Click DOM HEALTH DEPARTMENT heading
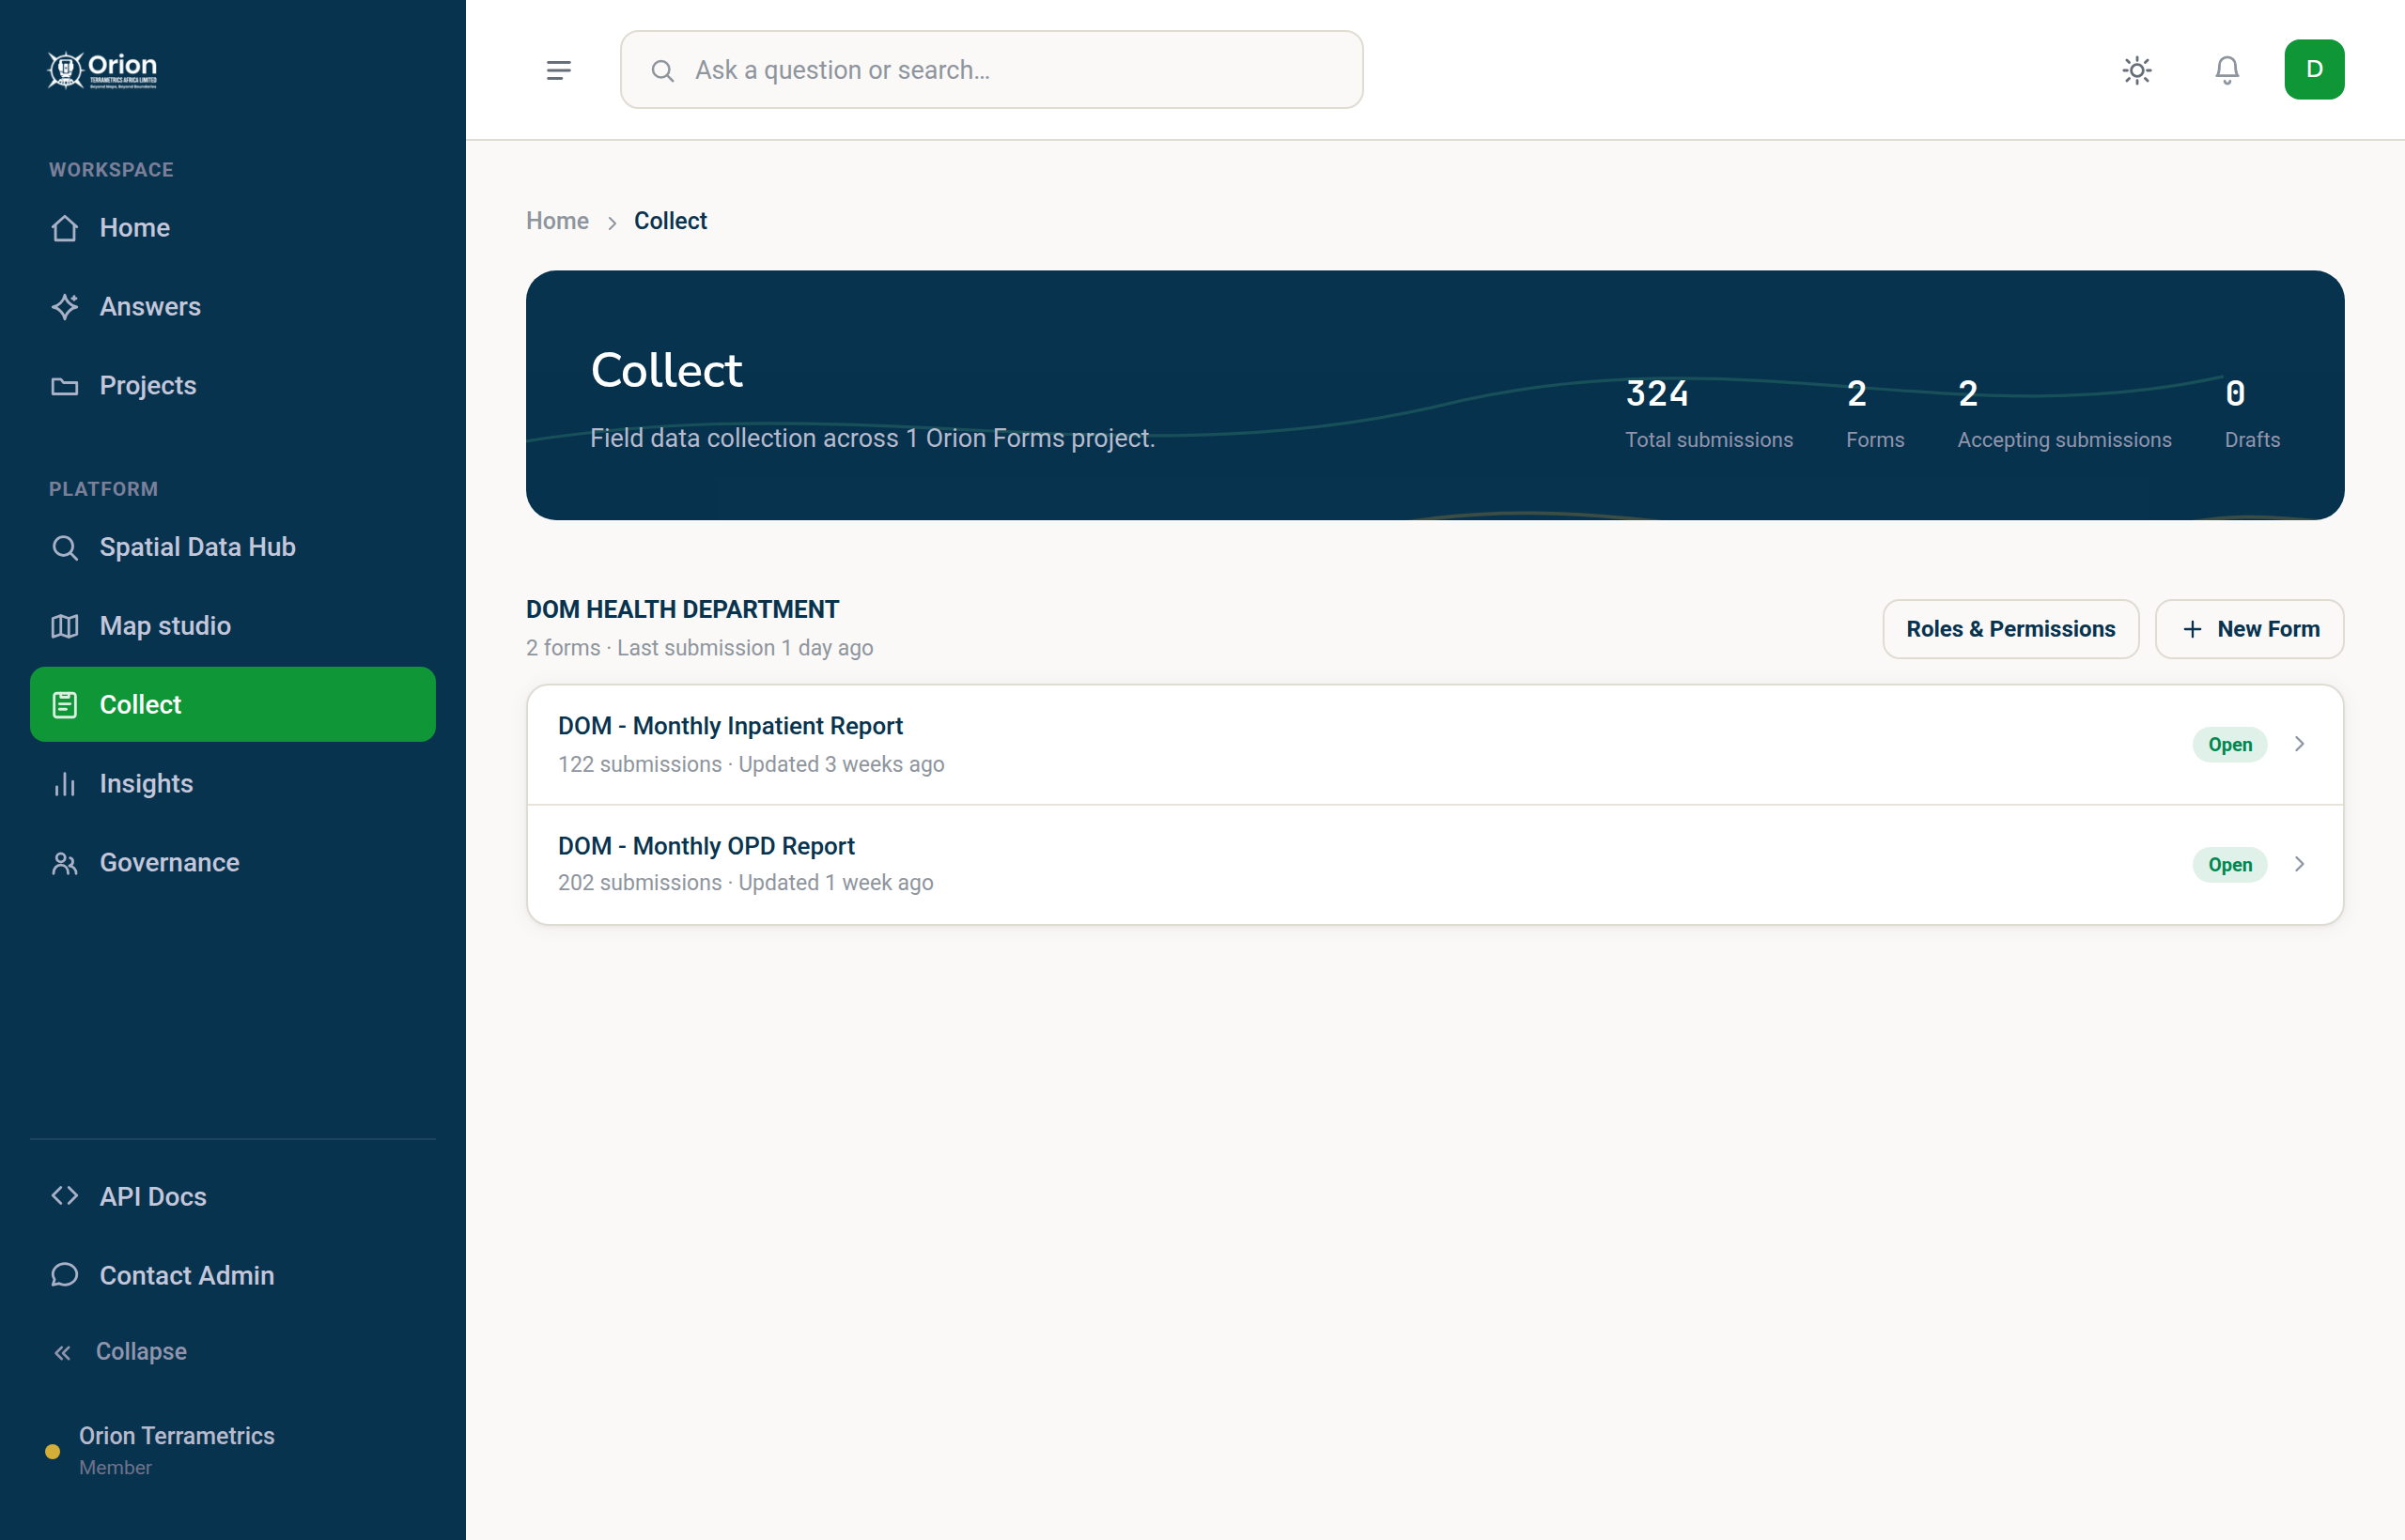Viewport: 2405px width, 1540px height. (682, 610)
